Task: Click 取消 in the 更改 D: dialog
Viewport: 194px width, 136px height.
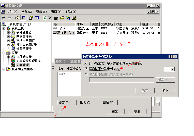Action: coord(137,112)
